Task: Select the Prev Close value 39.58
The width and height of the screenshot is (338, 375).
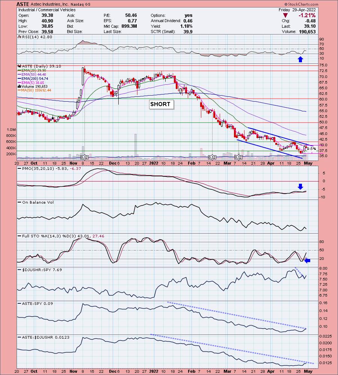Action: tap(47, 31)
